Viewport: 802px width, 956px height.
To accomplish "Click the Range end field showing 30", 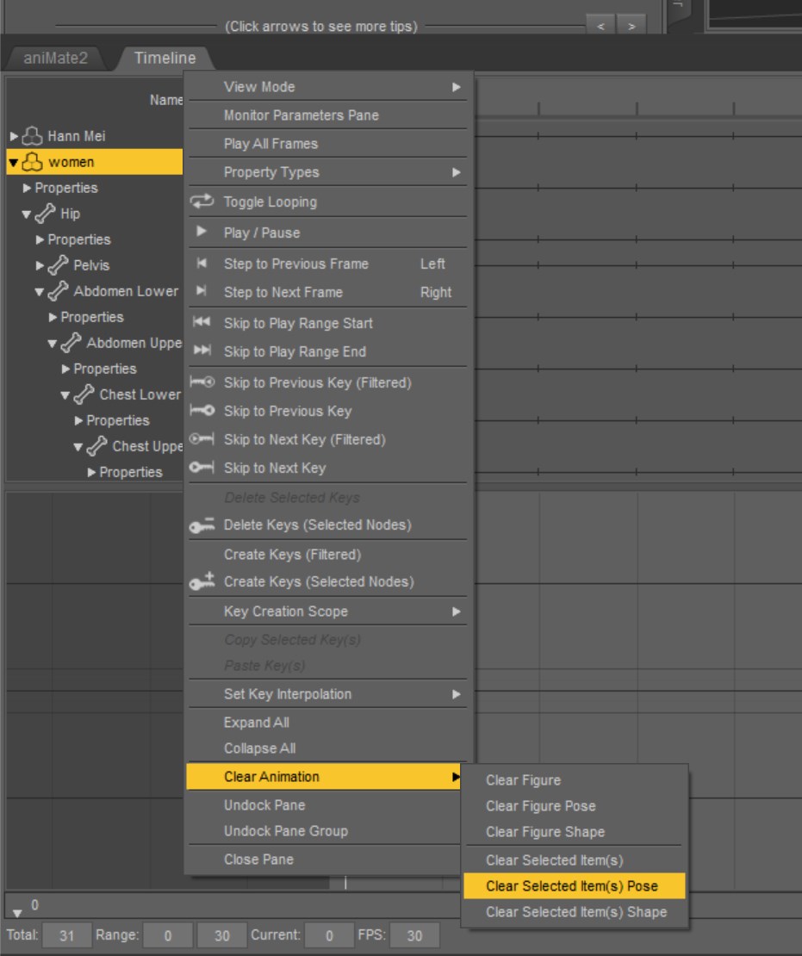I will [x=222, y=935].
